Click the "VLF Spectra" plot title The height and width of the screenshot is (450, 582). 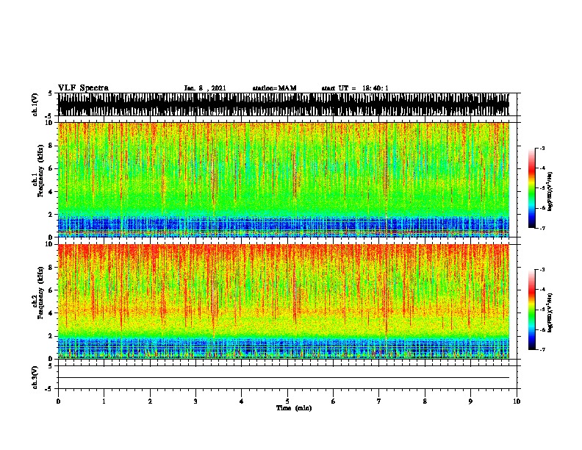[83, 88]
